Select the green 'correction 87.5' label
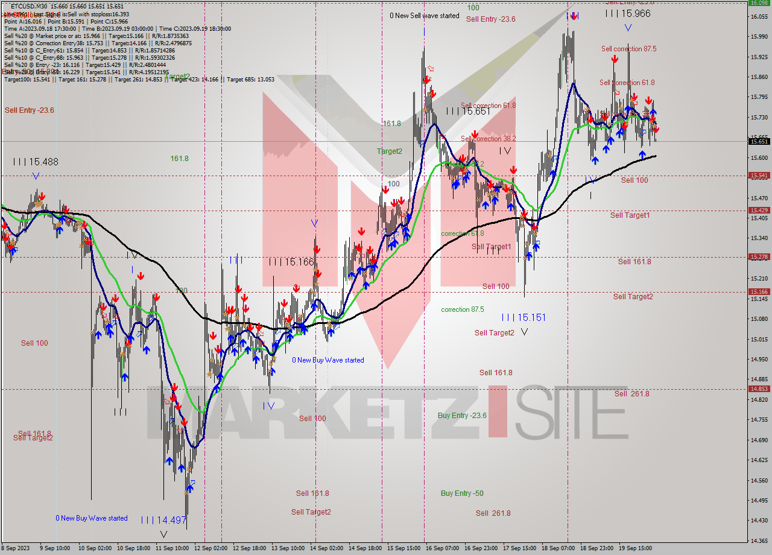This screenshot has width=772, height=555. coord(462,309)
